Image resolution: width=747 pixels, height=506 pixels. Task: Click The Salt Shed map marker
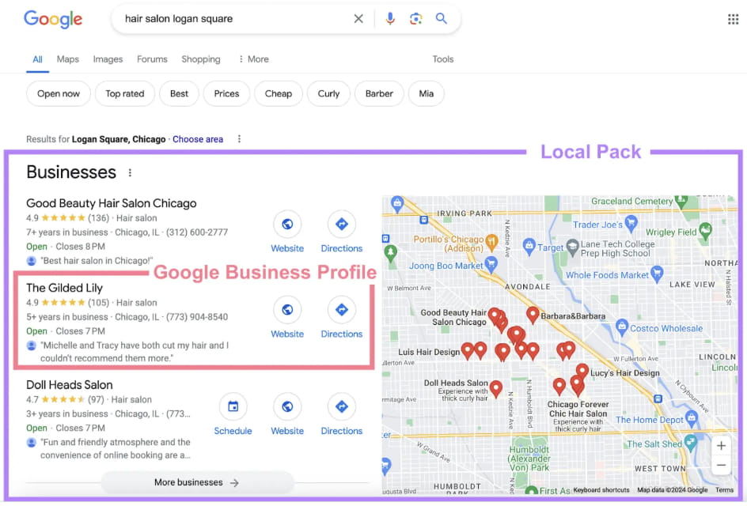tap(691, 443)
